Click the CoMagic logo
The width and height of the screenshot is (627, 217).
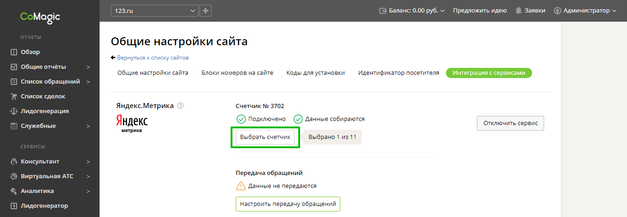pos(40,17)
